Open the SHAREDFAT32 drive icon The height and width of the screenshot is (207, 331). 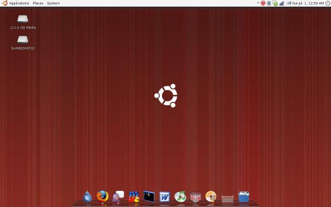[23, 39]
